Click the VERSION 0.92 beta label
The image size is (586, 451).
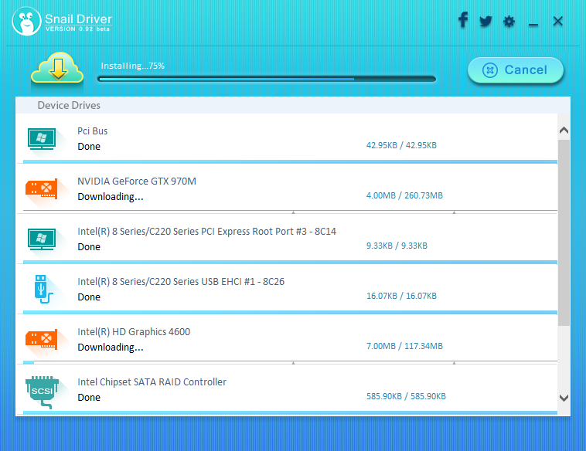tap(78, 29)
